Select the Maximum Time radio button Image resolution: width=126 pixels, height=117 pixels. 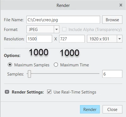point(56,65)
